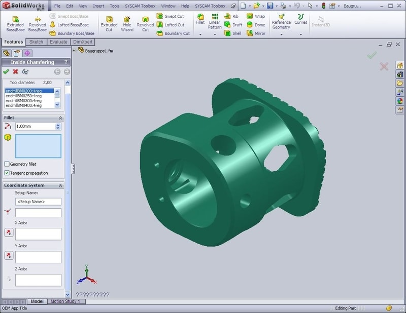The image size is (406, 313).
Task: Open Curves dropdown arrow
Action: (300, 34)
